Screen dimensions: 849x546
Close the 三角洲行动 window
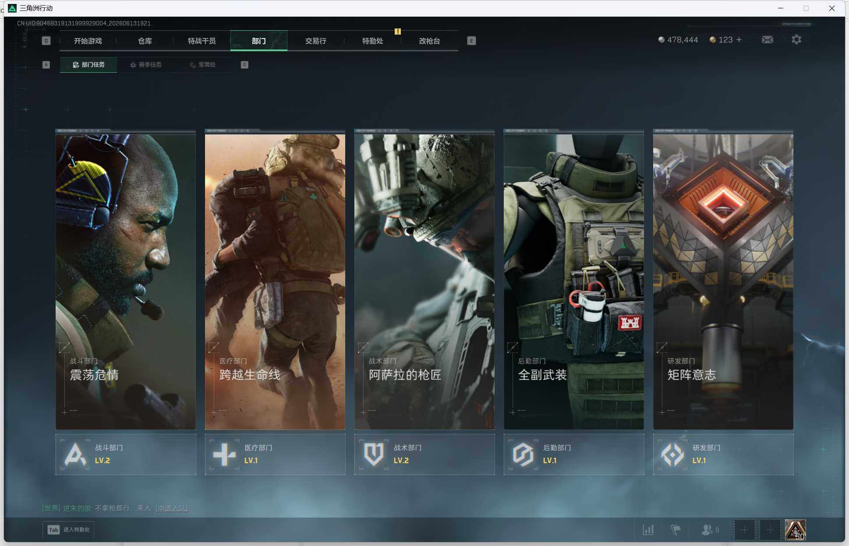831,8
